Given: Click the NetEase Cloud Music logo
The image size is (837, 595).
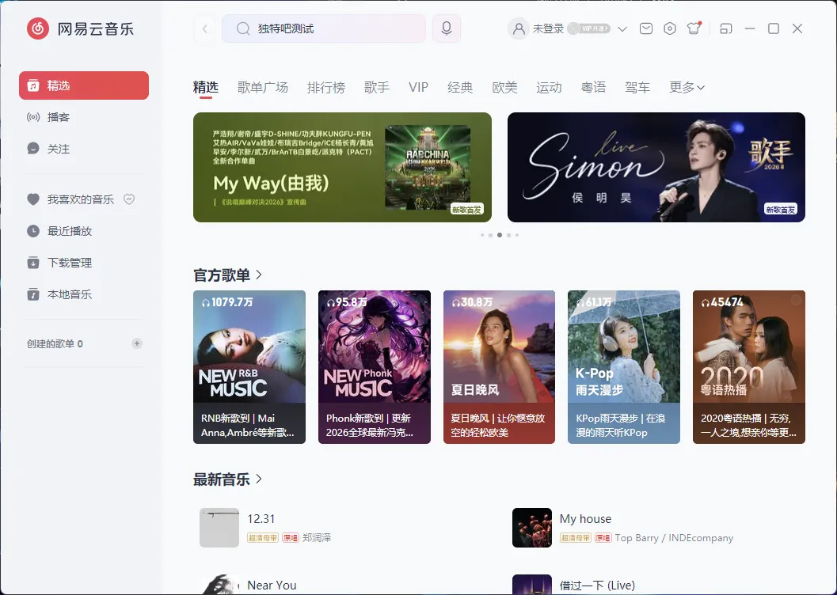Looking at the screenshot, I should pos(38,28).
